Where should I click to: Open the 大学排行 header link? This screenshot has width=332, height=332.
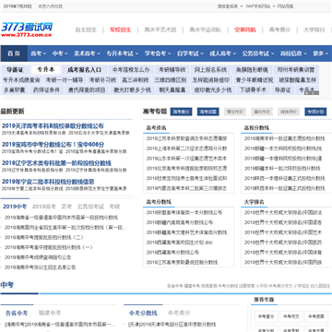[314, 30]
